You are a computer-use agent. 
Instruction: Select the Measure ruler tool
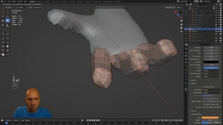tap(8, 25)
